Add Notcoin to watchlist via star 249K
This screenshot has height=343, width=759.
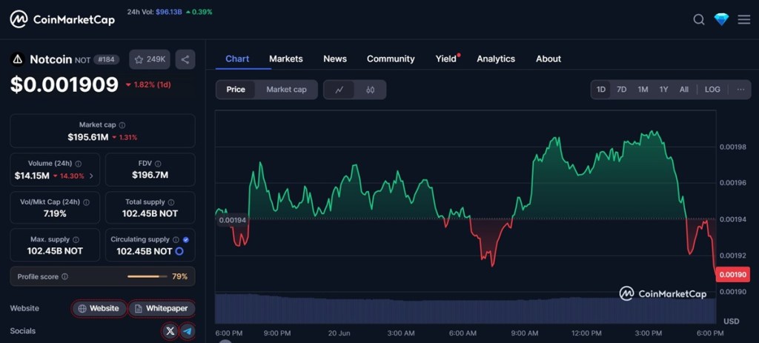tap(150, 59)
